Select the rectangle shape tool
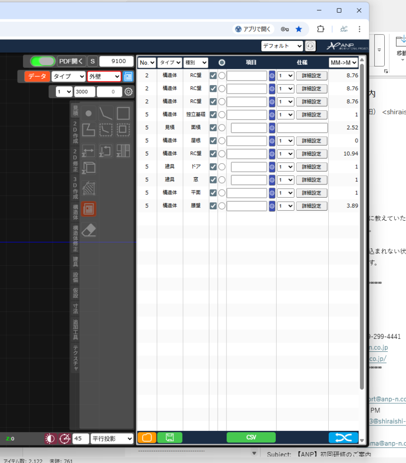This screenshot has height=463, width=406. (x=123, y=113)
